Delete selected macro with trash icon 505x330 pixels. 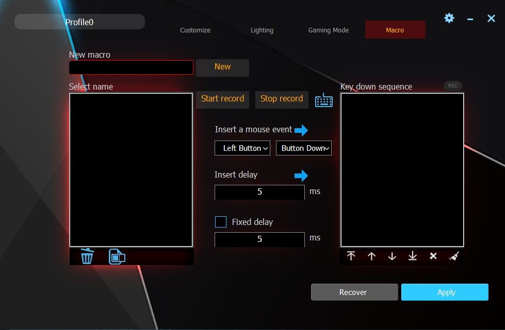tap(87, 256)
